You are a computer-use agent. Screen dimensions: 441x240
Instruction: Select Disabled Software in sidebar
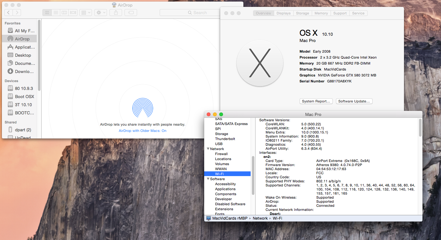pos(230,204)
